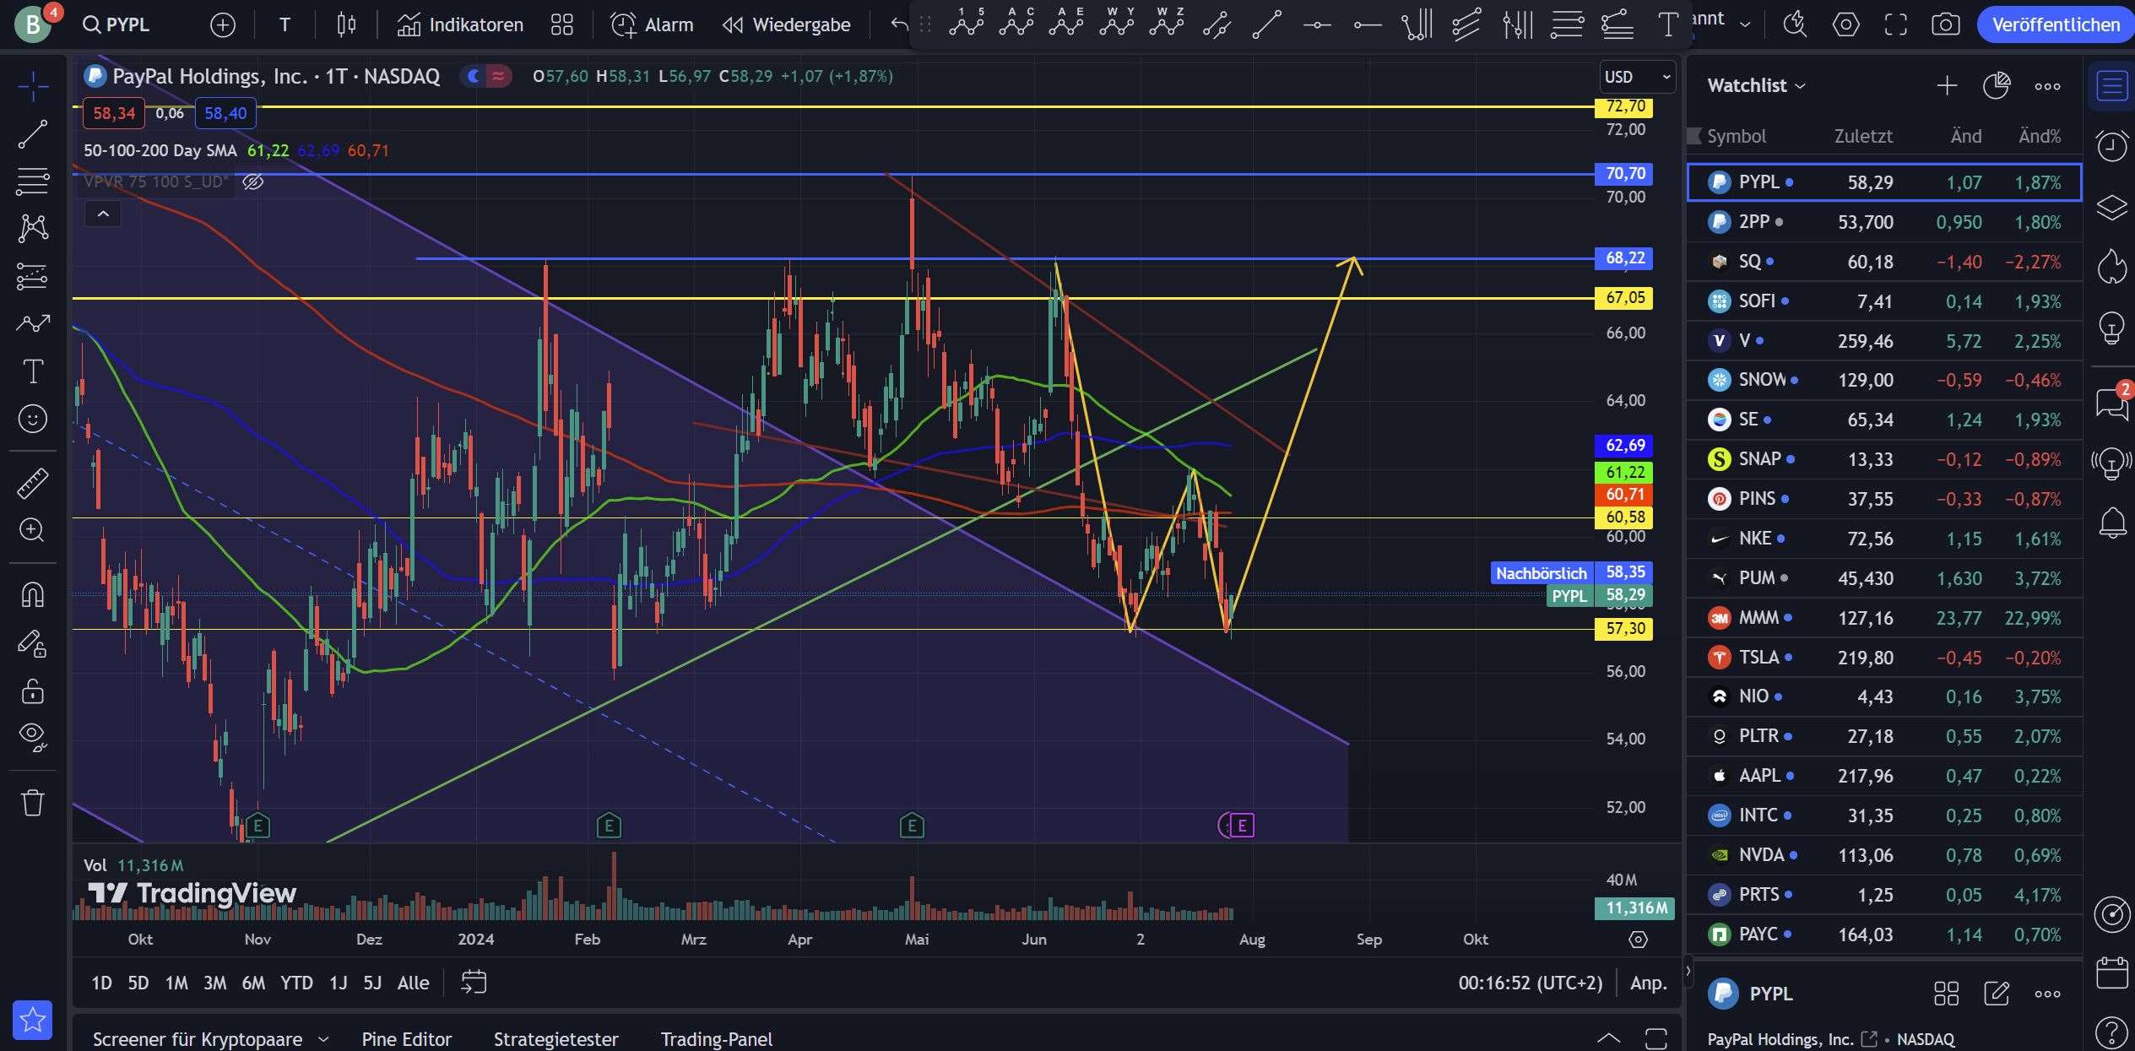Open the Indikatoren dialog
The image size is (2135, 1051).
[x=460, y=24]
